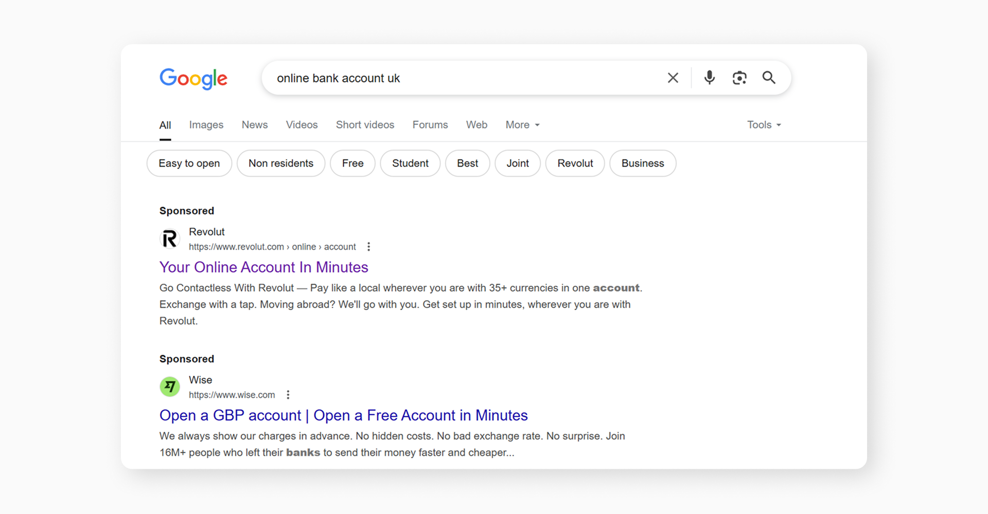Viewport: 988px width, 514px height.
Task: Switch to the Images tab
Action: pos(206,125)
